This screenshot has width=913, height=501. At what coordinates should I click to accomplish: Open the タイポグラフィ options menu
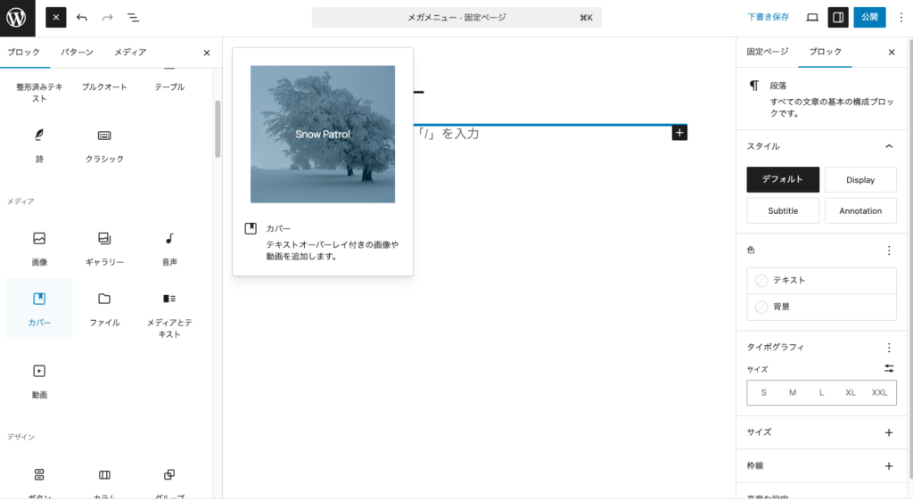[x=889, y=348]
